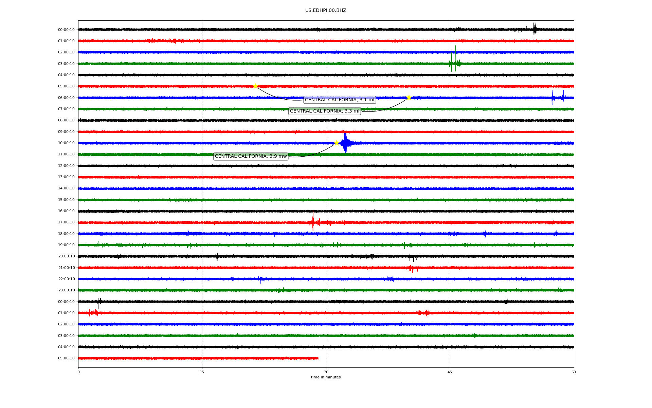Click the 10:00:10 time label

click(x=66, y=143)
